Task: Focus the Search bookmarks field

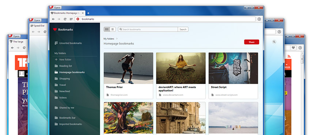Action: pyautogui.click(x=148, y=29)
